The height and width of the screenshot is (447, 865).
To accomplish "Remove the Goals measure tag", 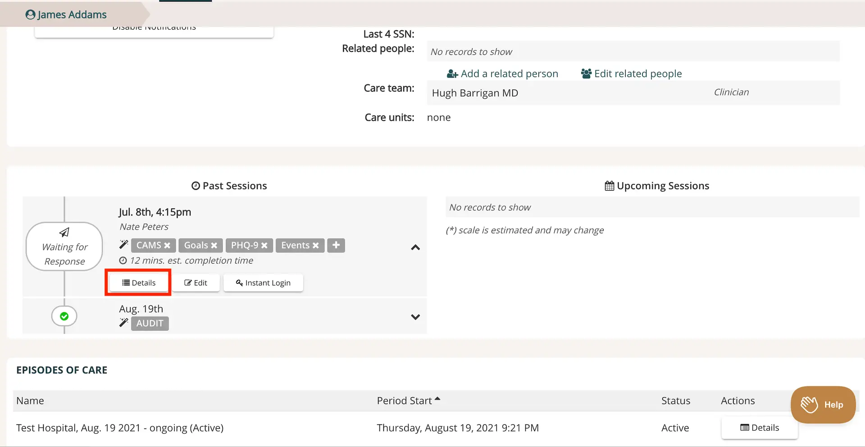I will [214, 245].
